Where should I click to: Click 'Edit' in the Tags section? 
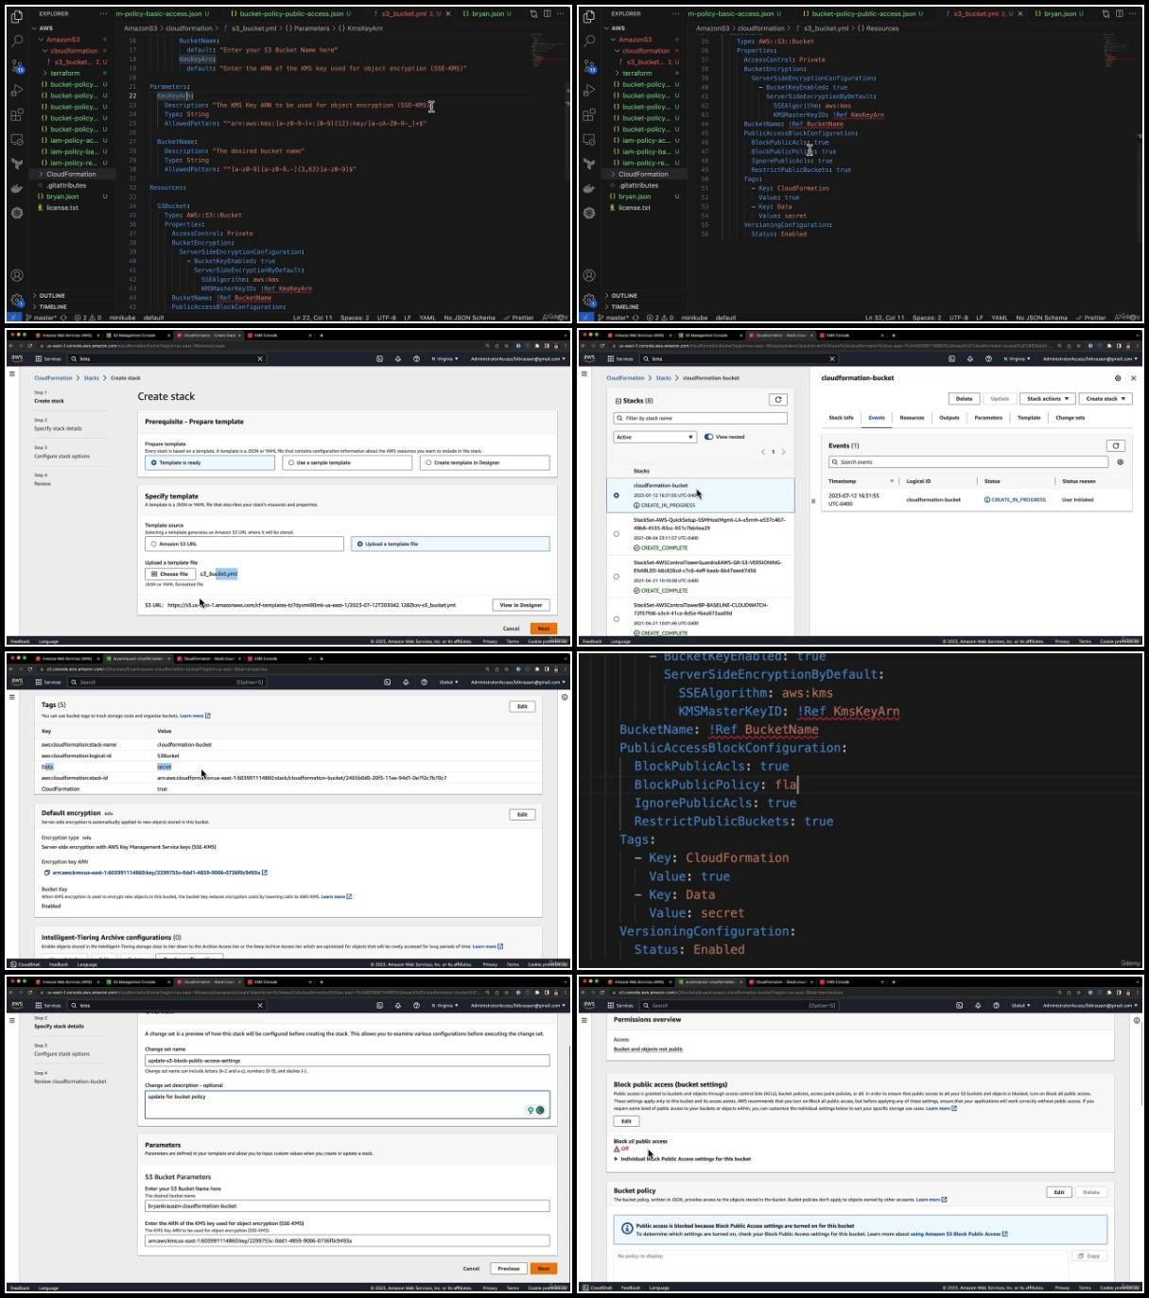(x=522, y=706)
